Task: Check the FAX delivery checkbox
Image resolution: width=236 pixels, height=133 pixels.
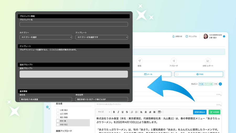Action: click(177, 74)
